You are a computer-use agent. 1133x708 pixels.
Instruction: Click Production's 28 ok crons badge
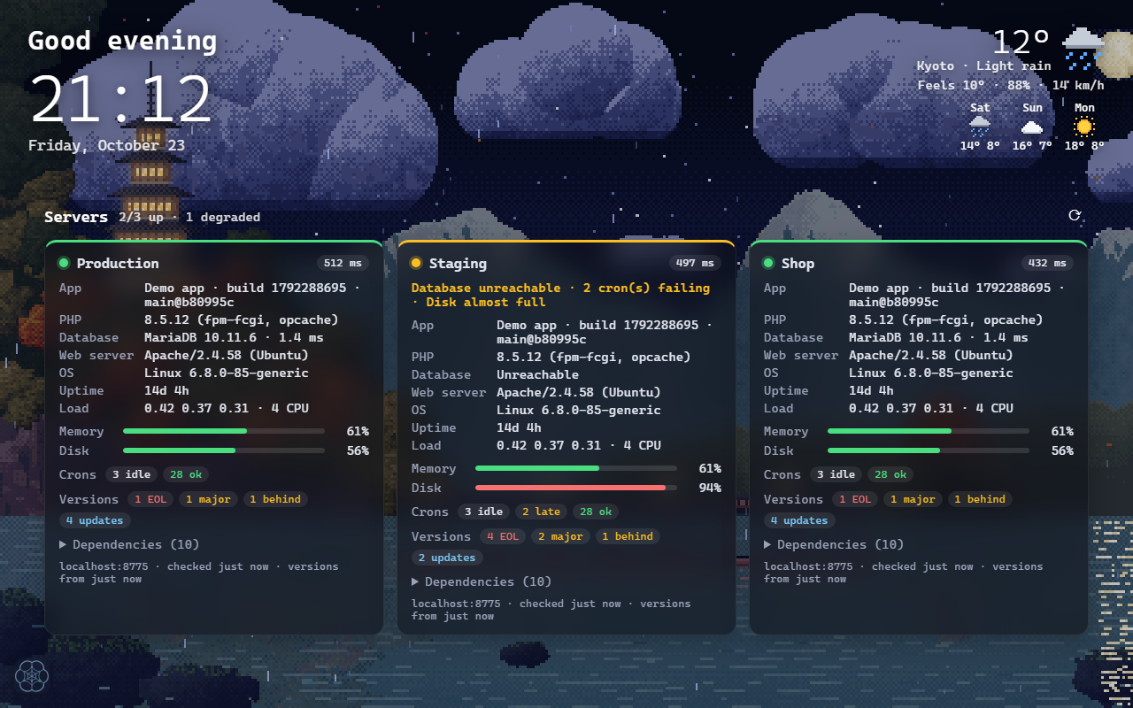point(186,474)
